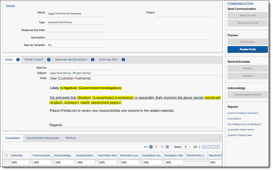273x171 pixels.
Task: Sort by Custodian column header
Action: pyautogui.click(x=17, y=155)
